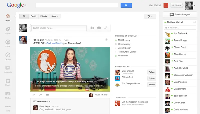The image size is (200, 114).
Task: Open account dropdown arrow beside profile photo
Action: click(x=195, y=5)
